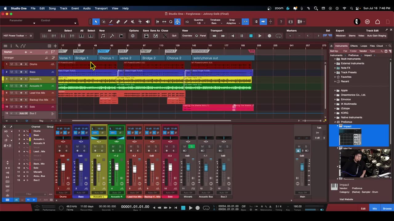This screenshot has height=221, width=394.
Task: Select the Listen tool speaker icon
Action: [x=148, y=22]
